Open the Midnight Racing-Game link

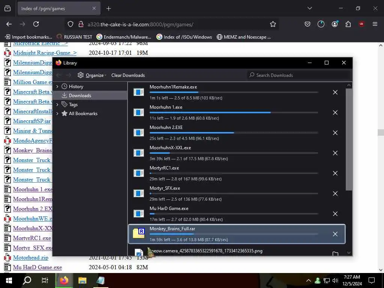pos(45,53)
